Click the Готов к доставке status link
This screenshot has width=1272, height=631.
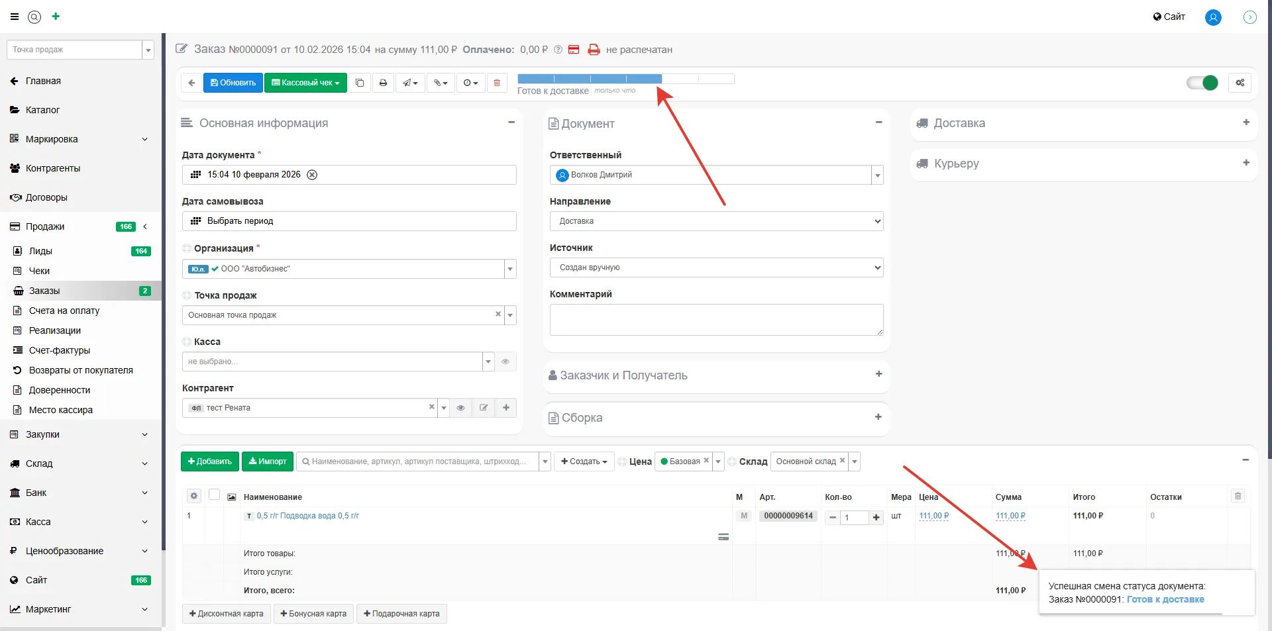[x=1165, y=600]
